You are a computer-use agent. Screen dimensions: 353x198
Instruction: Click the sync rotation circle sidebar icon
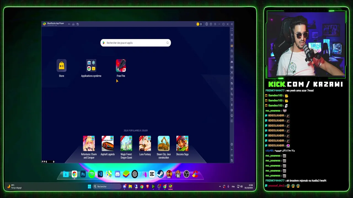coord(232,56)
